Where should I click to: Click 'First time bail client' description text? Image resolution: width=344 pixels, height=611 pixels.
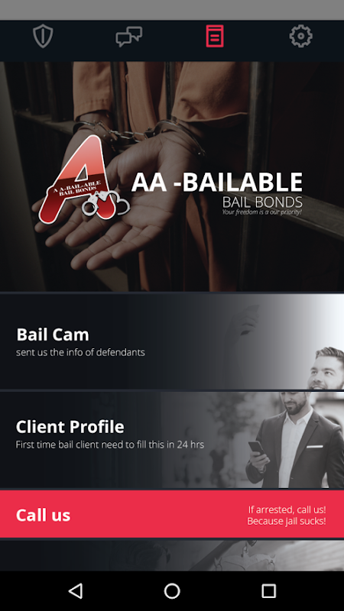pos(109,445)
